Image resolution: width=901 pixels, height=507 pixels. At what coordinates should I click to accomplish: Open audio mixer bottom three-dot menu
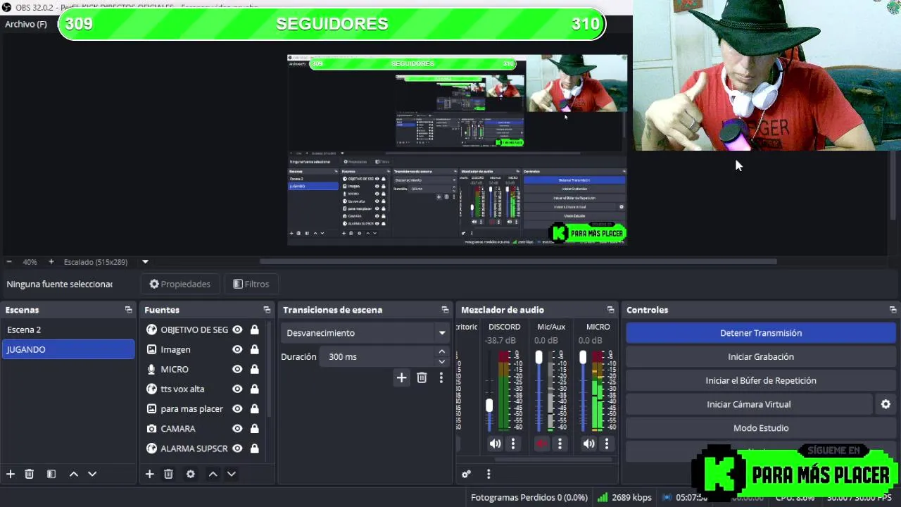coord(488,474)
